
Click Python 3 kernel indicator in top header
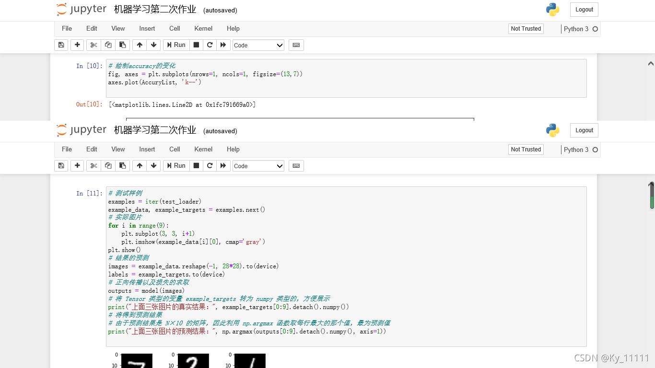coord(581,29)
